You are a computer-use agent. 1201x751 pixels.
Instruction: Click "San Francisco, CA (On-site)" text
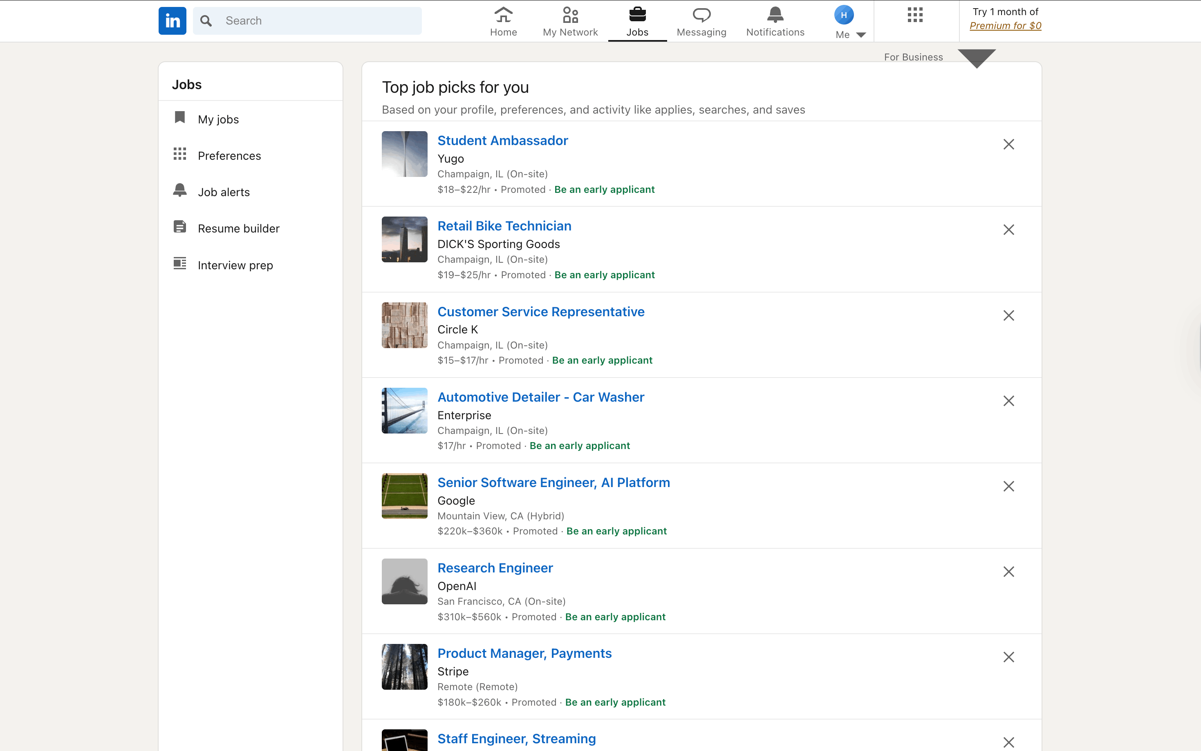(x=501, y=601)
